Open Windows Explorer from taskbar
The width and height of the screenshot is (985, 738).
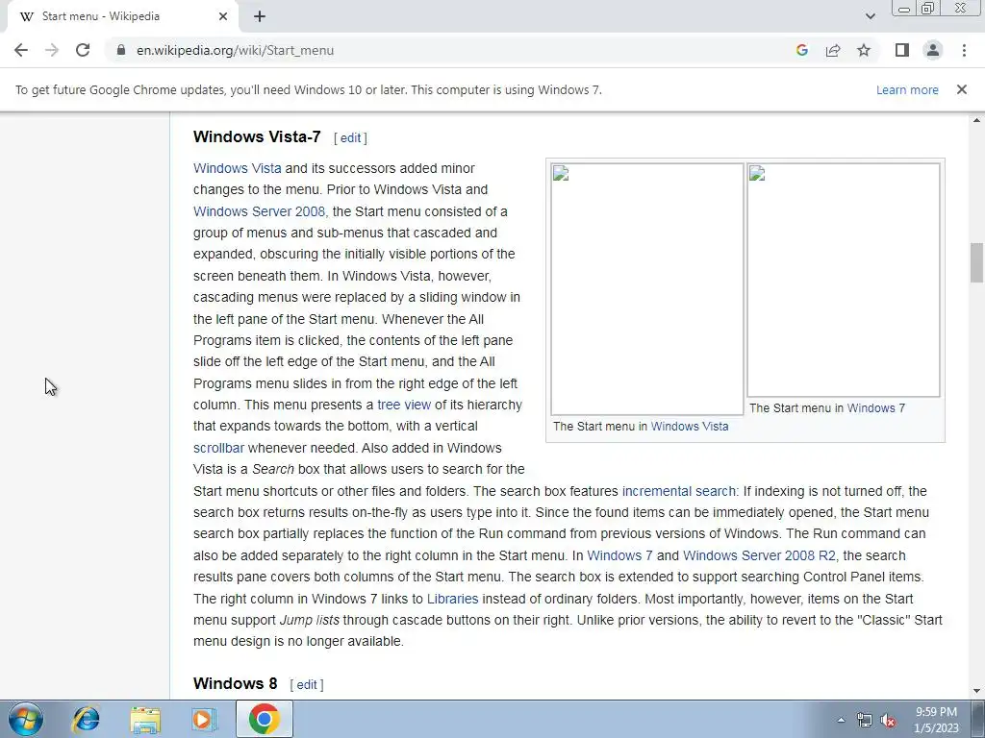pos(145,719)
